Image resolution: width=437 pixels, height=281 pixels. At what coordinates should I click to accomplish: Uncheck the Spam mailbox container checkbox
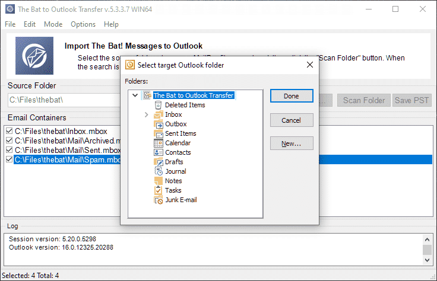click(9, 159)
